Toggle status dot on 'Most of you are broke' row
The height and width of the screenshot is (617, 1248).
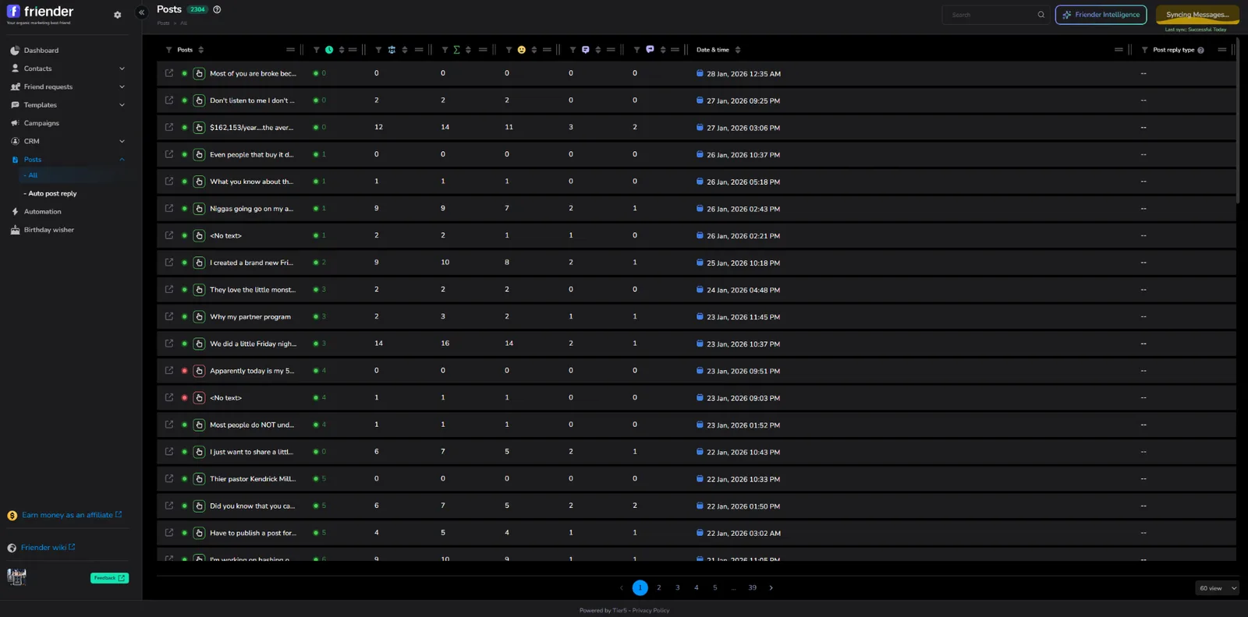(185, 73)
